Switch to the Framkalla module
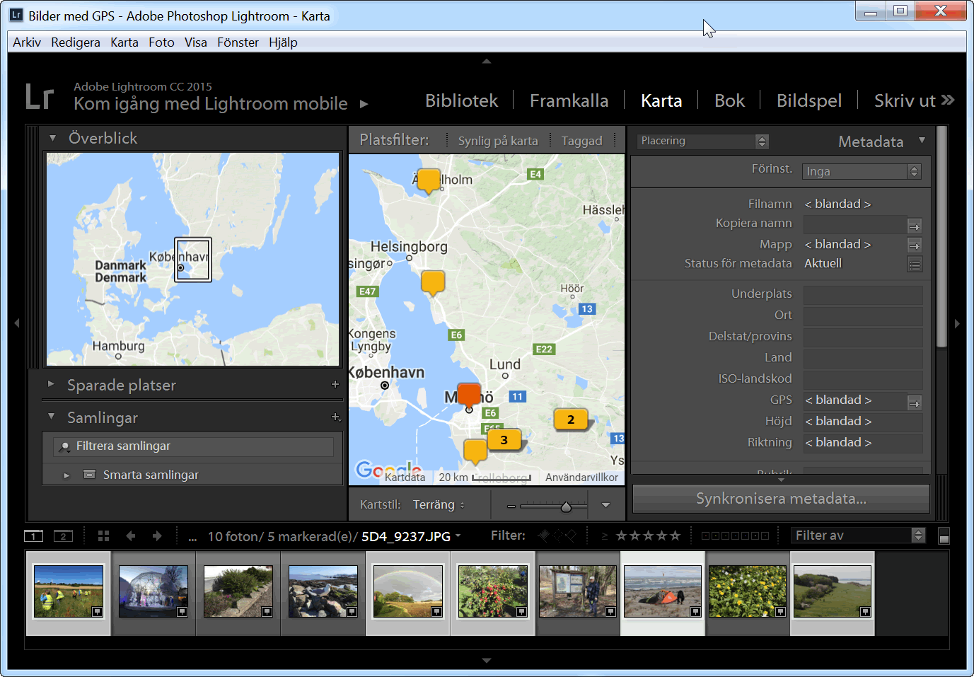Viewport: 974px width, 677px height. click(x=569, y=101)
